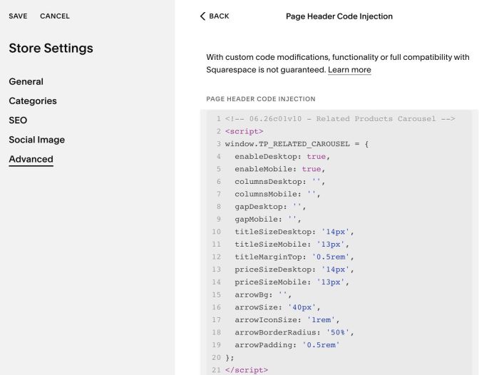Viewport: 499px width, 375px height.
Task: Click the columnsDesktop code line
Action: pos(279,182)
